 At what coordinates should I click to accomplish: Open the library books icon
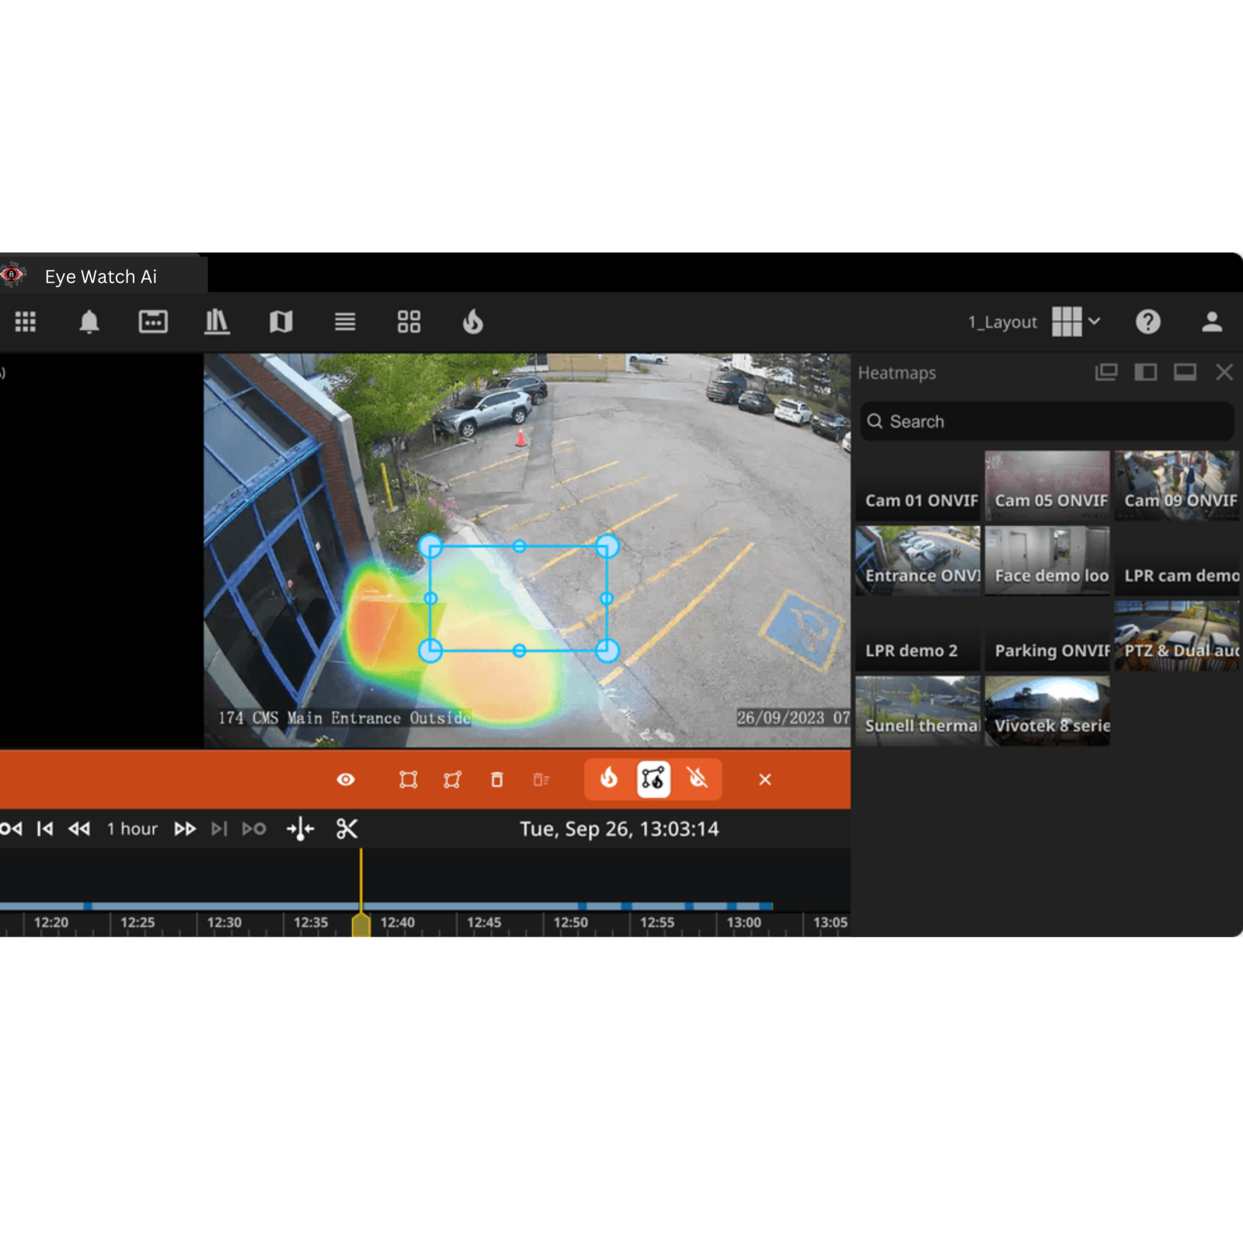click(217, 322)
